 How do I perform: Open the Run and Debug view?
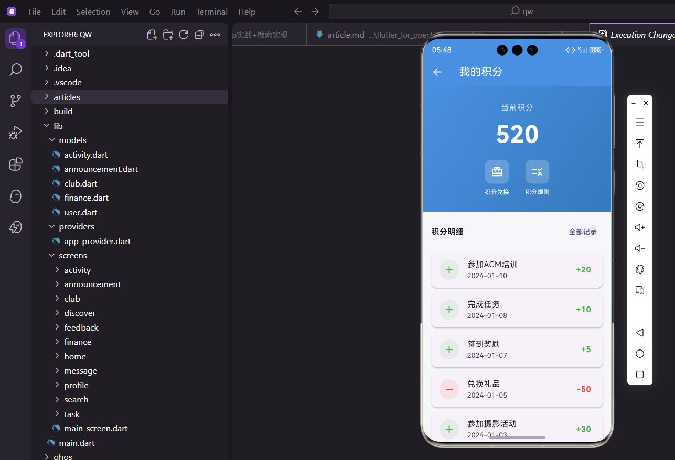pos(16,133)
